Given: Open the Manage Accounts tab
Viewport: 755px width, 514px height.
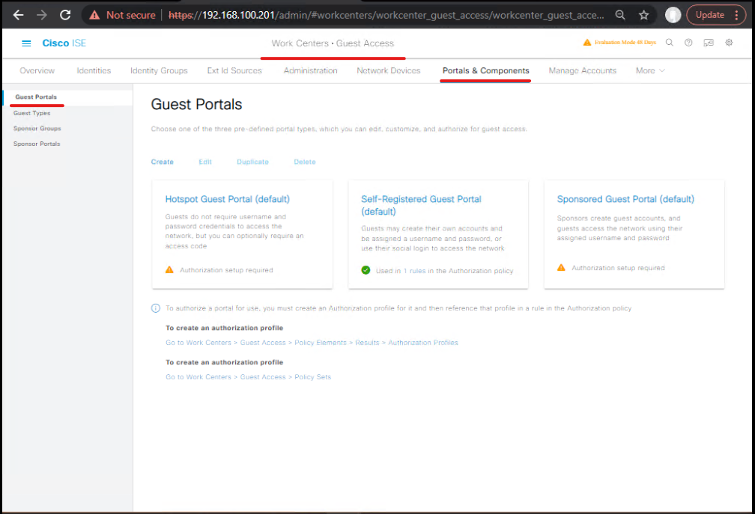Looking at the screenshot, I should (x=583, y=70).
